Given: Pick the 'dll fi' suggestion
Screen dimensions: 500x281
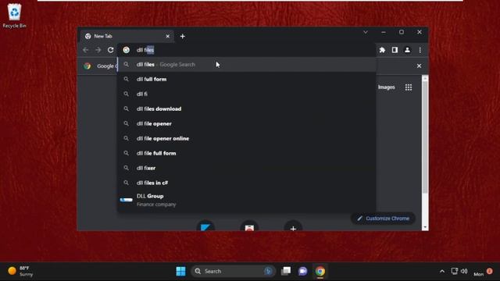Looking at the screenshot, I should click(x=247, y=94).
